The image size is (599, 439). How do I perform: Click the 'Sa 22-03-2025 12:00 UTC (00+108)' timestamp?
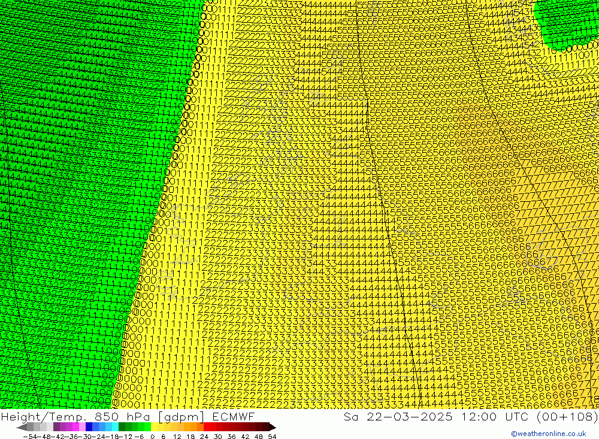pyautogui.click(x=471, y=416)
